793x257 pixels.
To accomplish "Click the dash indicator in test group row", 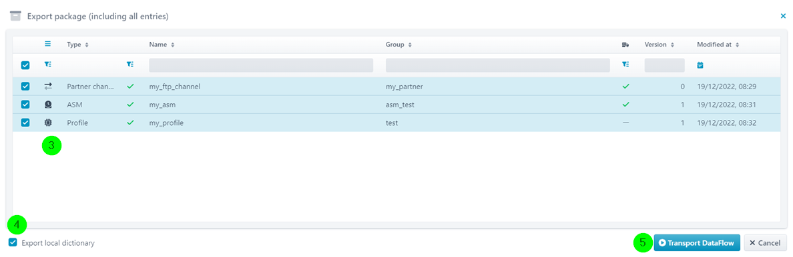I will click(x=625, y=123).
